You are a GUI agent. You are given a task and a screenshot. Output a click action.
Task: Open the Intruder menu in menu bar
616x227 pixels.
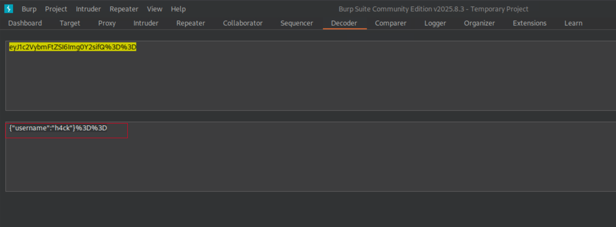coord(88,9)
